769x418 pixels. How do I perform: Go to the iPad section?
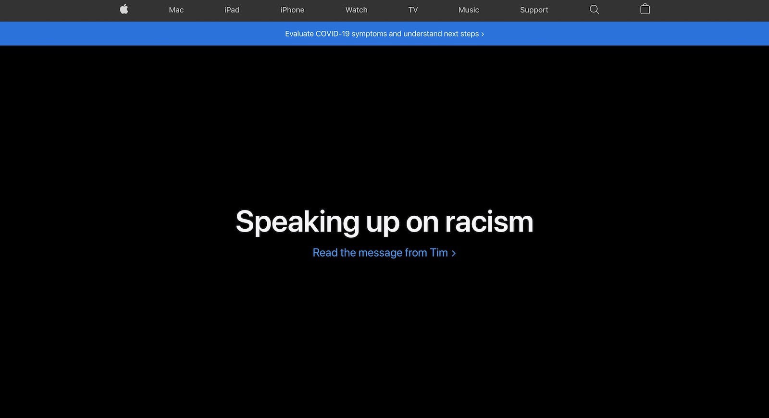(232, 10)
